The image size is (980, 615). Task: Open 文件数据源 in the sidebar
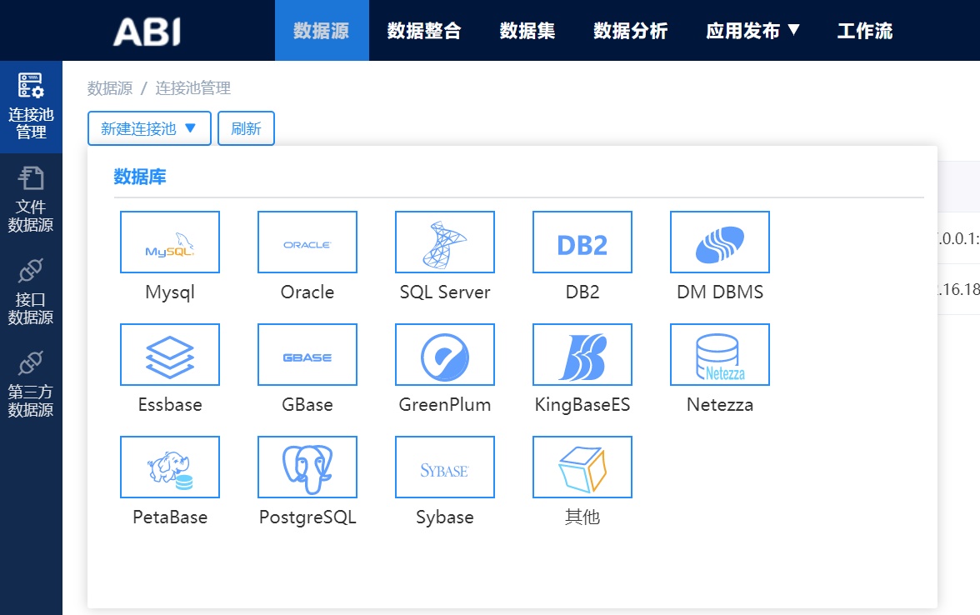click(x=32, y=199)
